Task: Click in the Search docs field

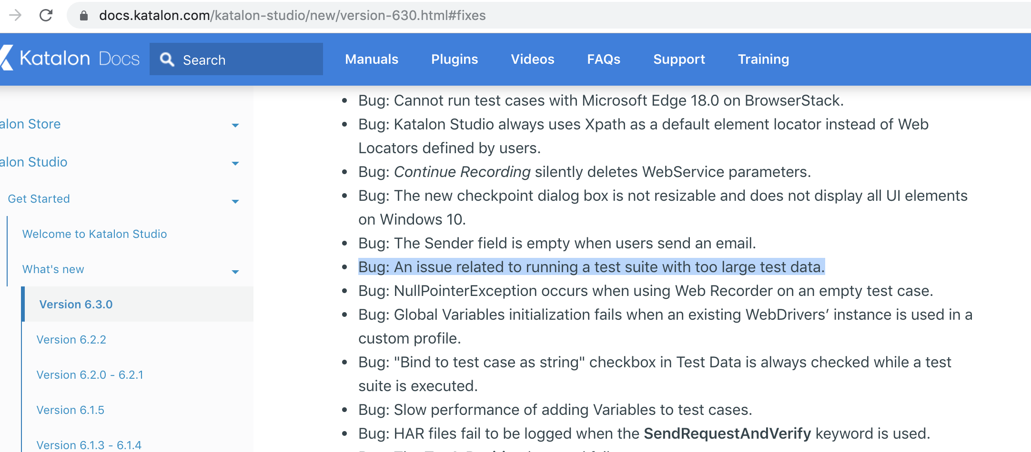Action: [248, 59]
